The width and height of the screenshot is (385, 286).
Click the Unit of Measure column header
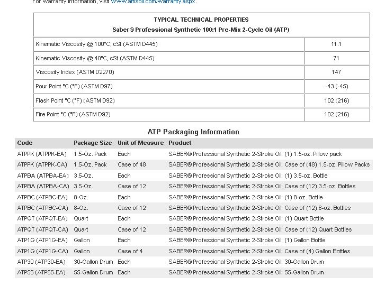coord(141,143)
